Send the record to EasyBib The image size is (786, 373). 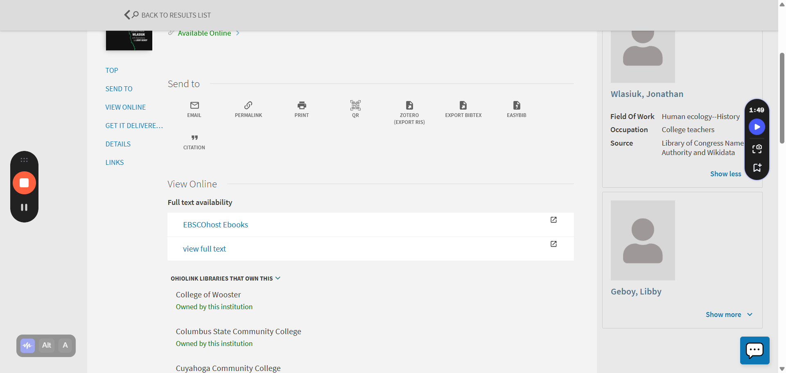tap(516, 108)
